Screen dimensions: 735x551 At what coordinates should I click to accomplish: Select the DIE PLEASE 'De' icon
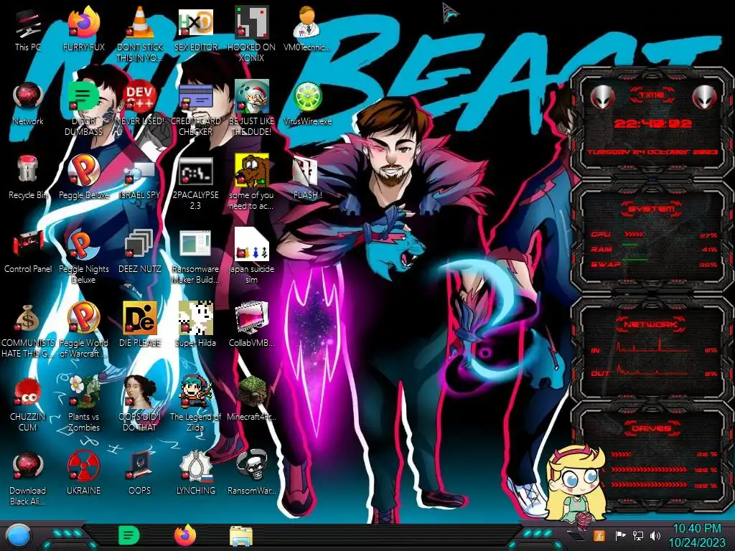[140, 319]
